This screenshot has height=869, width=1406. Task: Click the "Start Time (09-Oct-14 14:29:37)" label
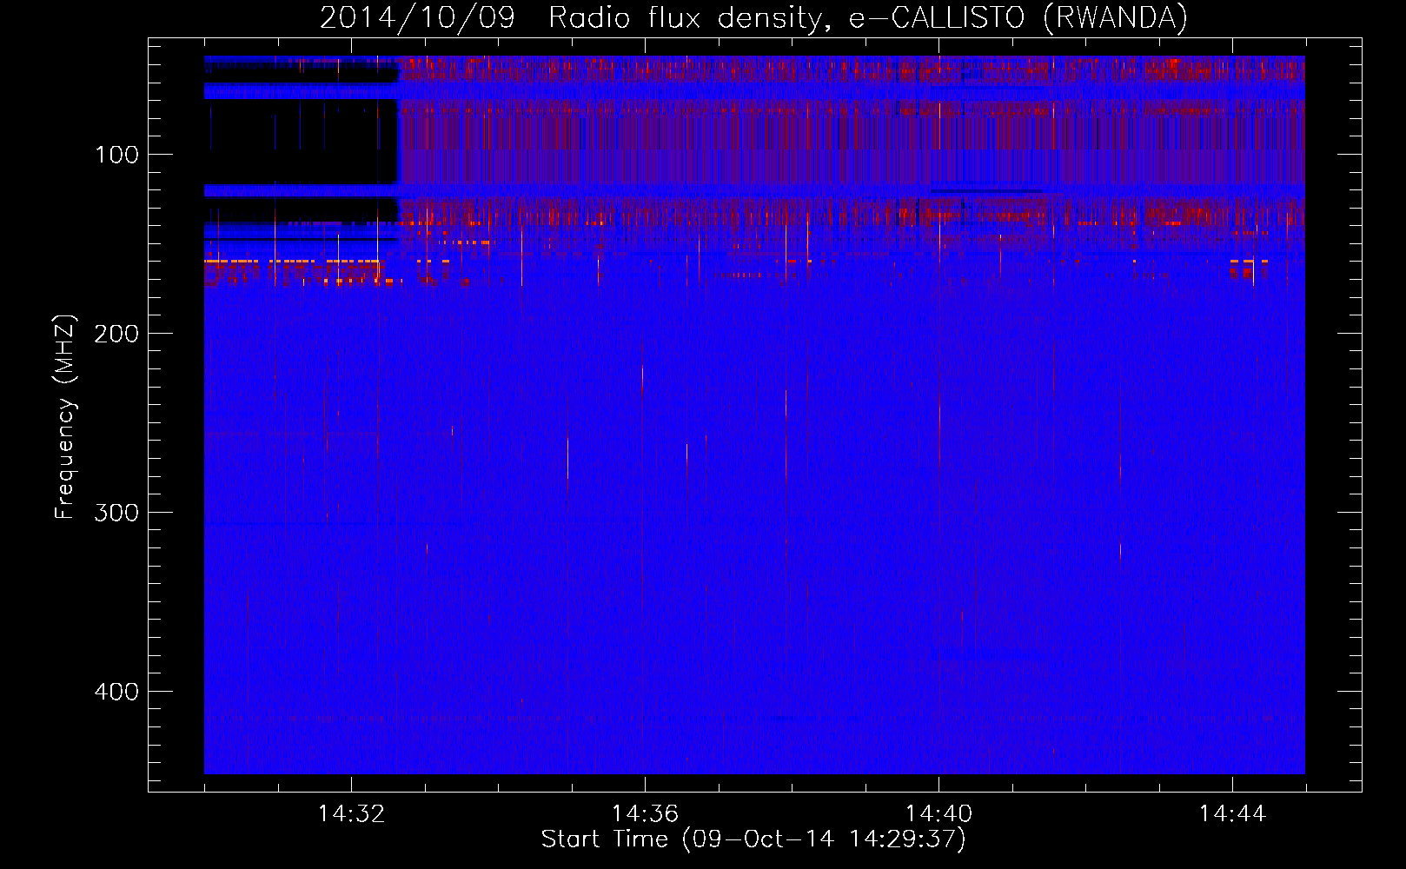(753, 839)
